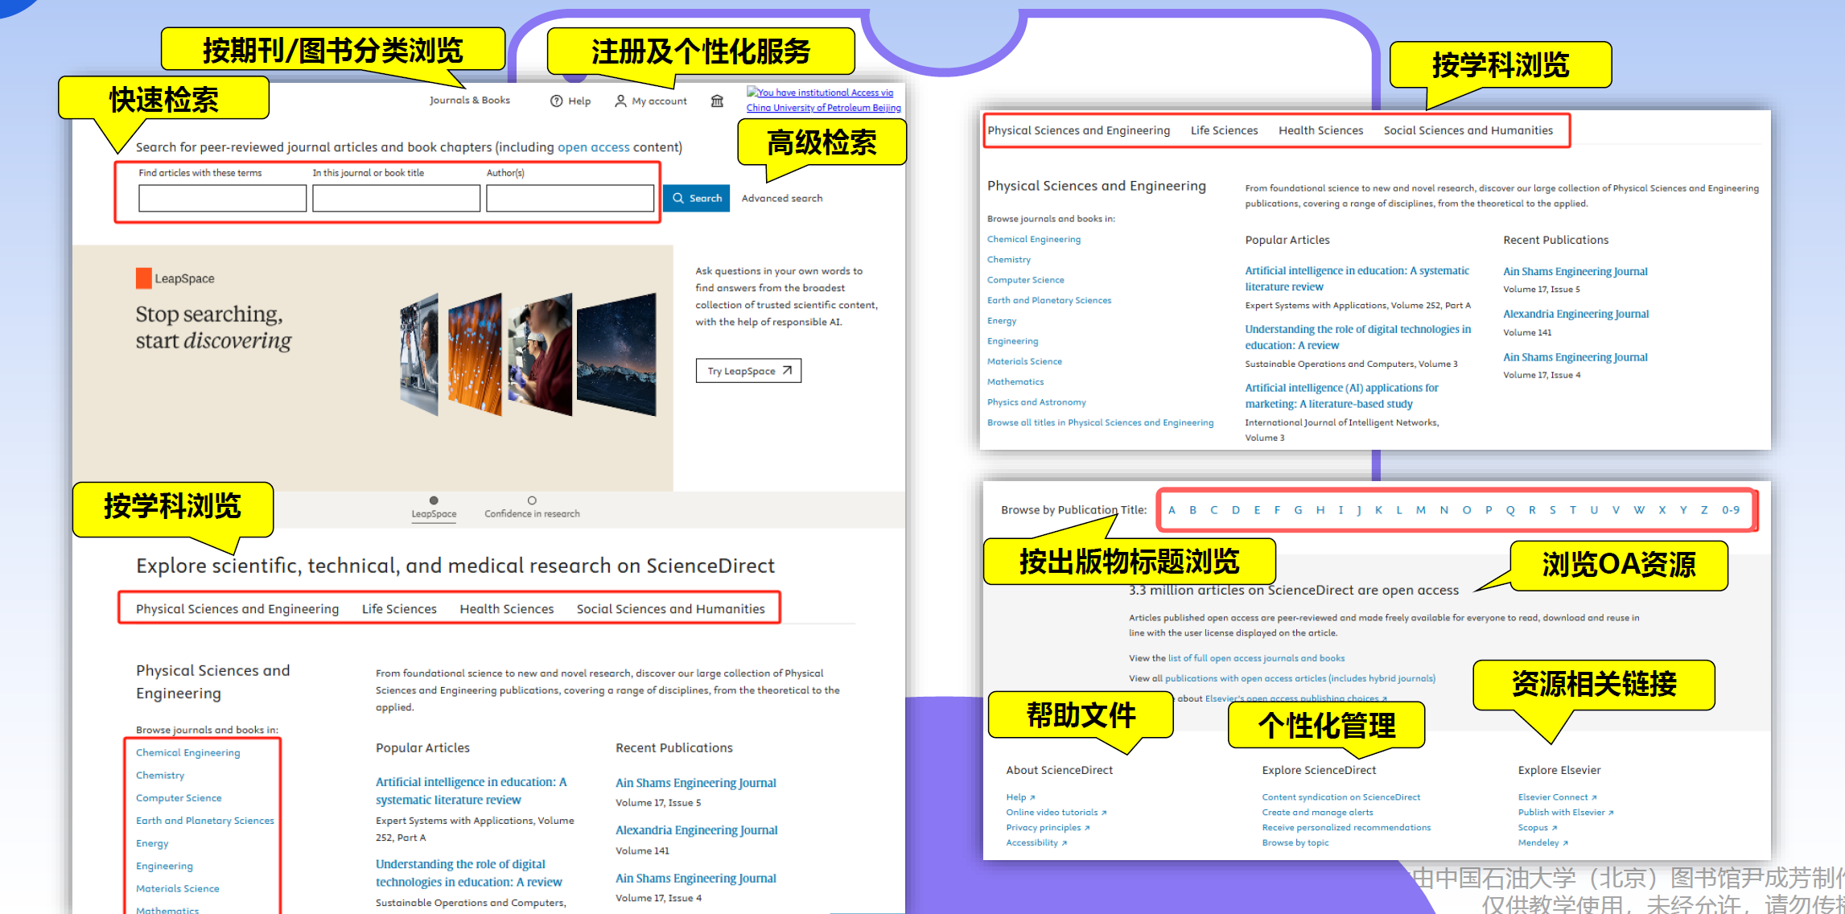Browse publication titles under 0-9
The height and width of the screenshot is (914, 1845).
1731,510
